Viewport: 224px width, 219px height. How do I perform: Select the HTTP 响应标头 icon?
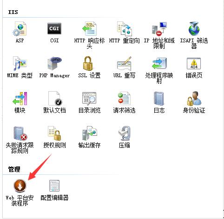89,29
